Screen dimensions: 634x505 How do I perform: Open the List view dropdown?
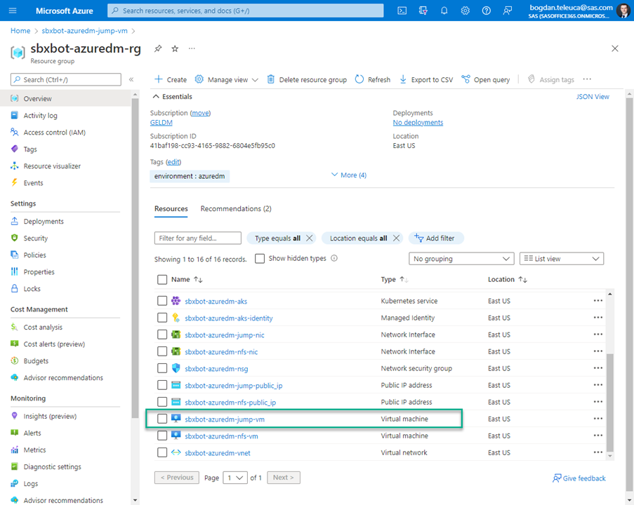point(561,258)
